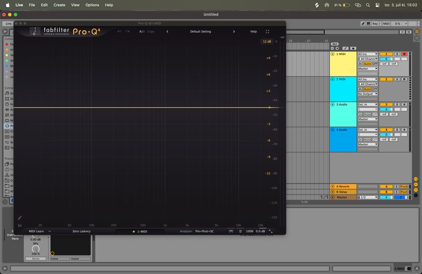Open the Create menu in the menu bar
The width and height of the screenshot is (422, 274).
pos(59,5)
